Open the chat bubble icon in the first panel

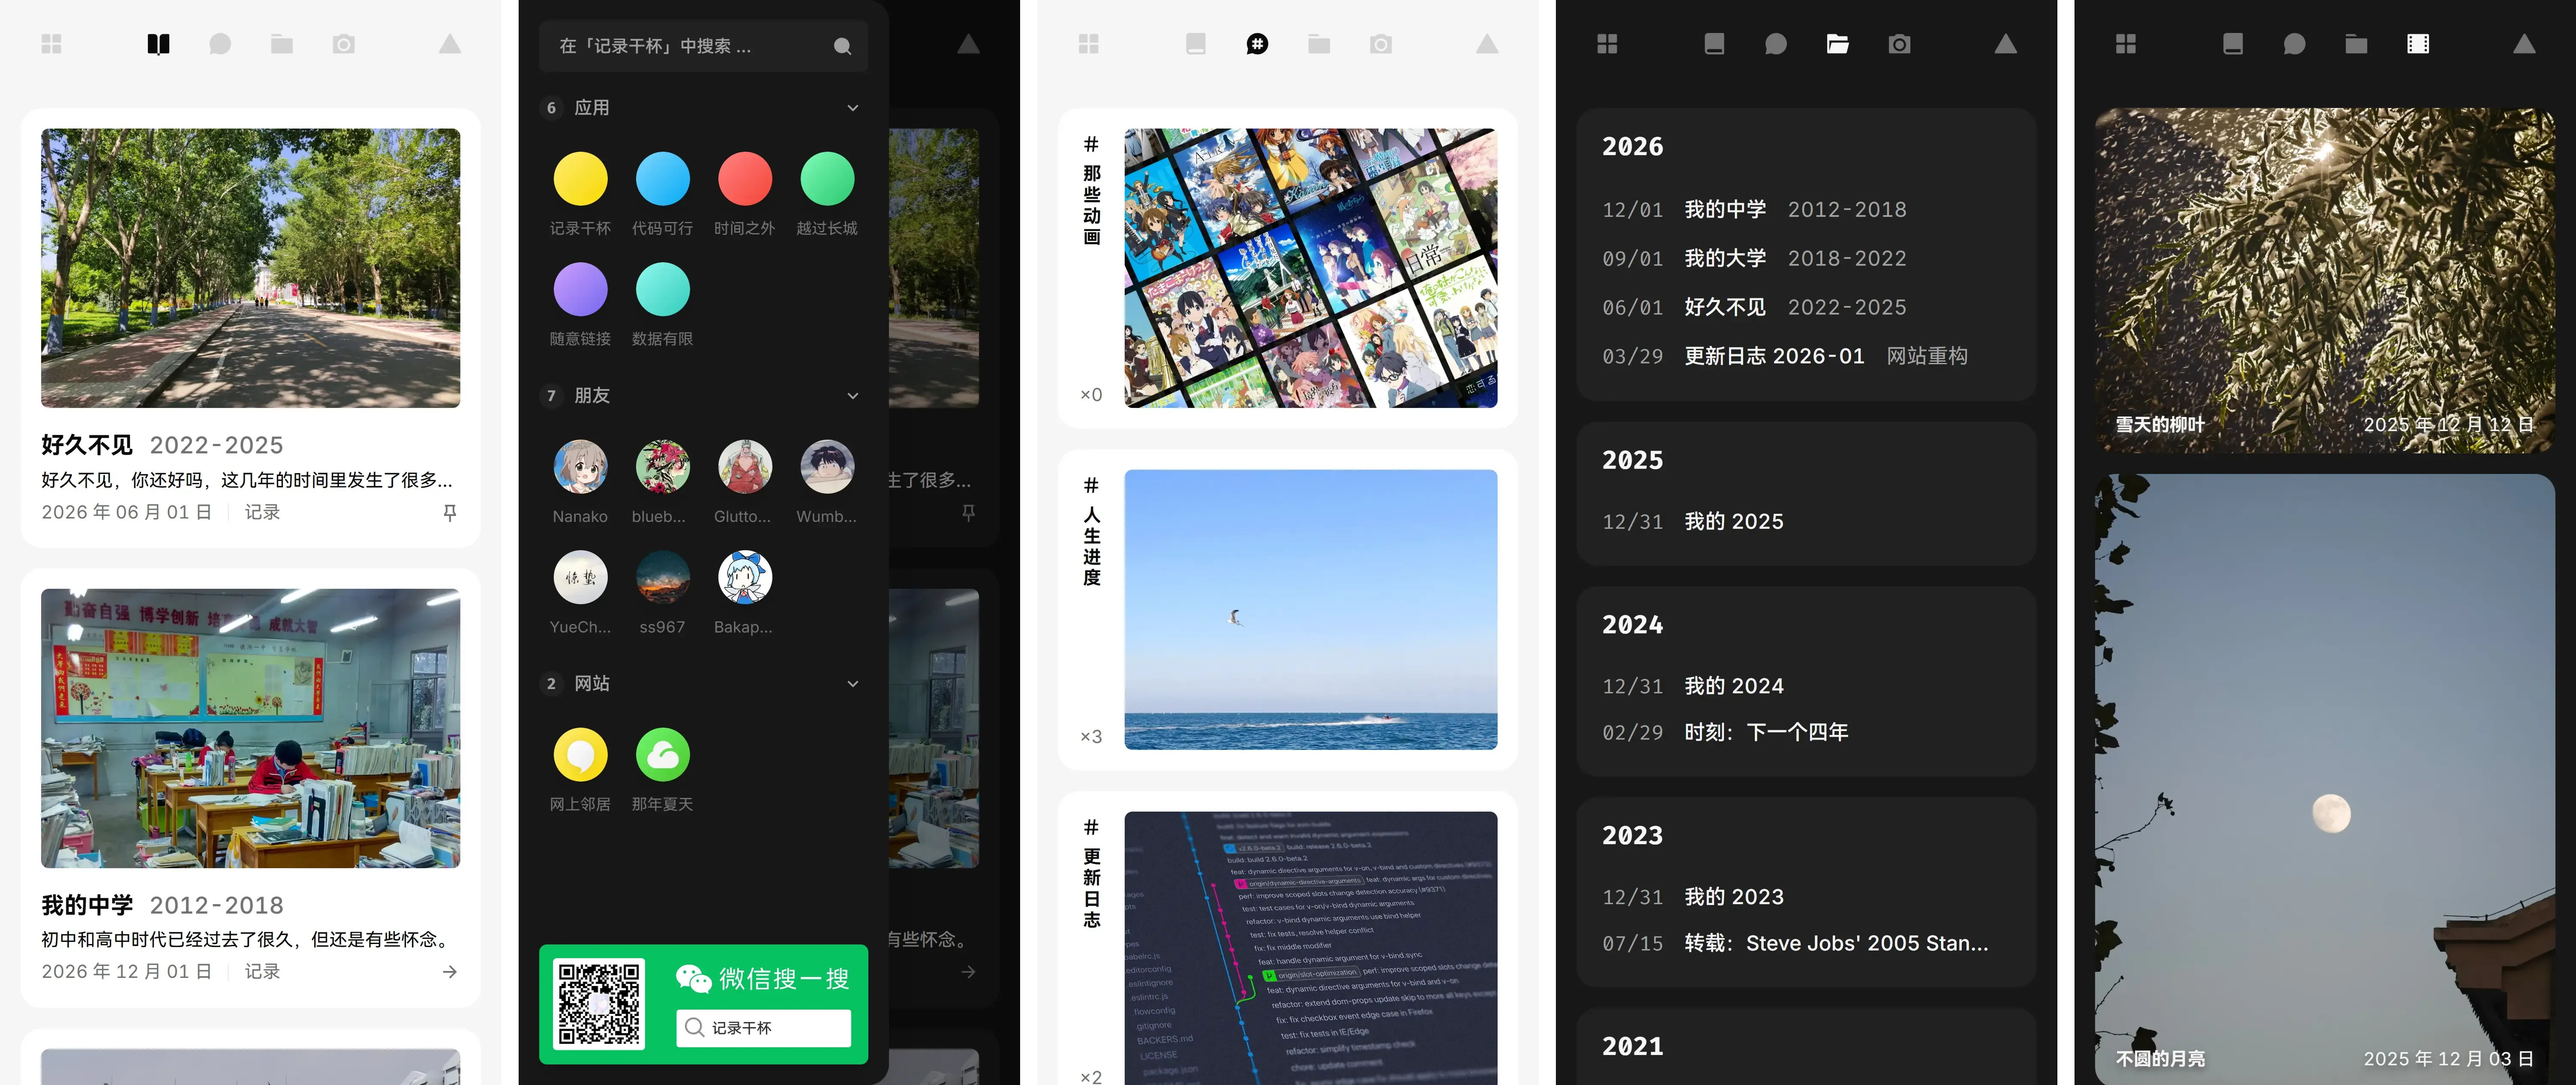(x=220, y=44)
